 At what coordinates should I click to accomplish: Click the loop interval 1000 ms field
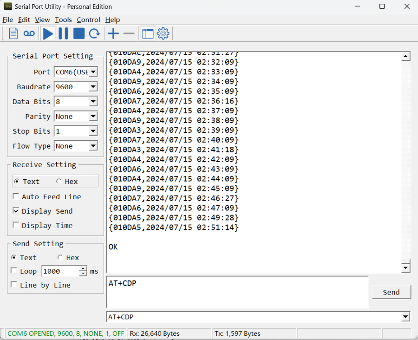[x=60, y=271]
